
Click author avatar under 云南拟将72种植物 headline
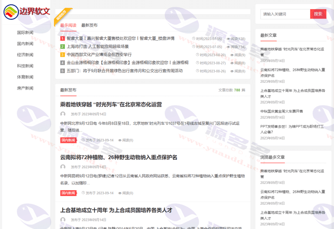tap(63, 167)
